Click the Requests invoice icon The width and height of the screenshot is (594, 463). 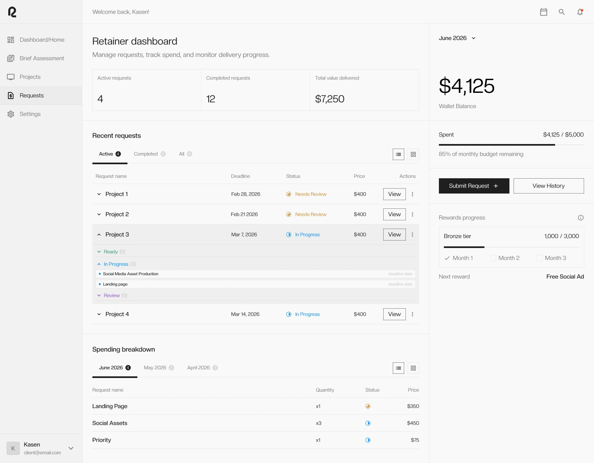tap(11, 96)
